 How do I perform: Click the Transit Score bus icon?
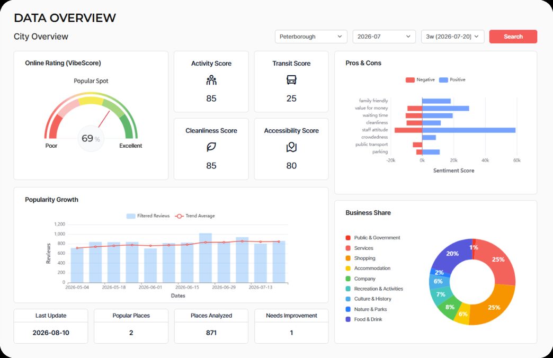click(291, 80)
